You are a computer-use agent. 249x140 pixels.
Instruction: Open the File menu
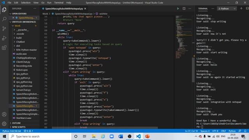[9, 3]
